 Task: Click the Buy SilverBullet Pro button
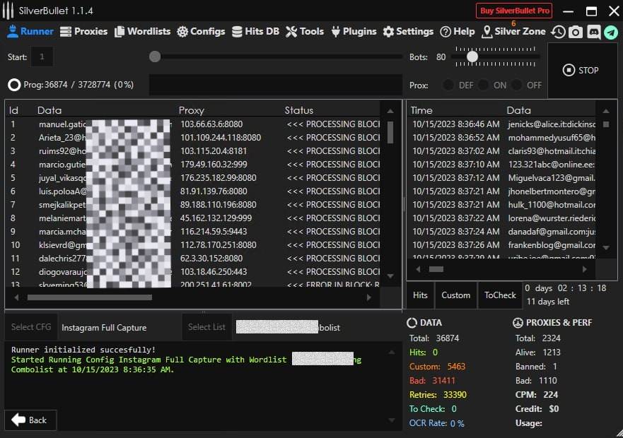click(514, 11)
